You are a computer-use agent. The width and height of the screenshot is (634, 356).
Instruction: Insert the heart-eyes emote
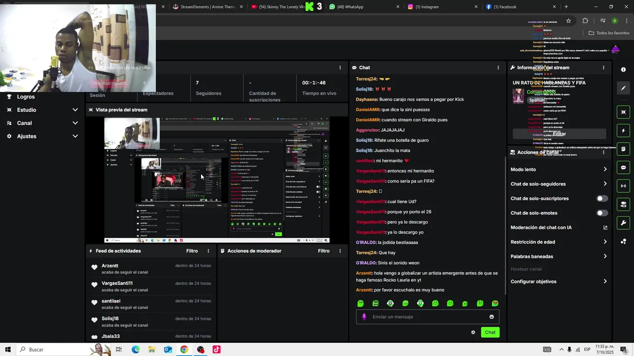pyautogui.click(x=495, y=304)
